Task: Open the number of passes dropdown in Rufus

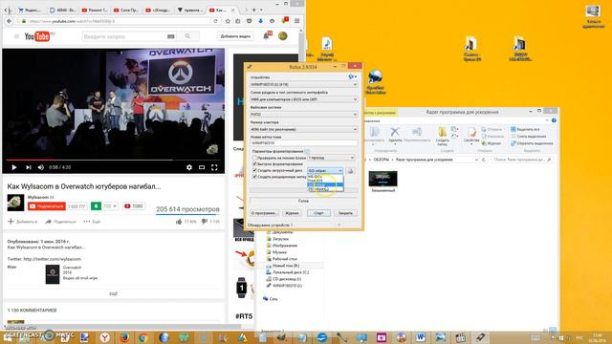Action: [331, 158]
